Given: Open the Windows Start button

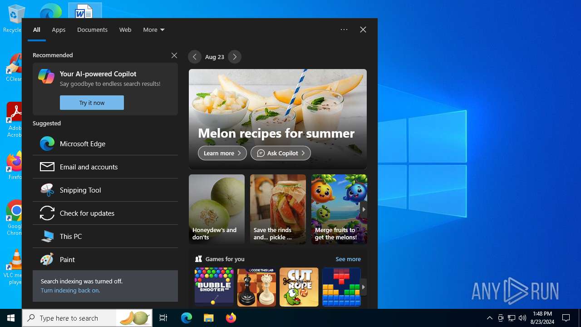Looking at the screenshot, I should [x=11, y=318].
